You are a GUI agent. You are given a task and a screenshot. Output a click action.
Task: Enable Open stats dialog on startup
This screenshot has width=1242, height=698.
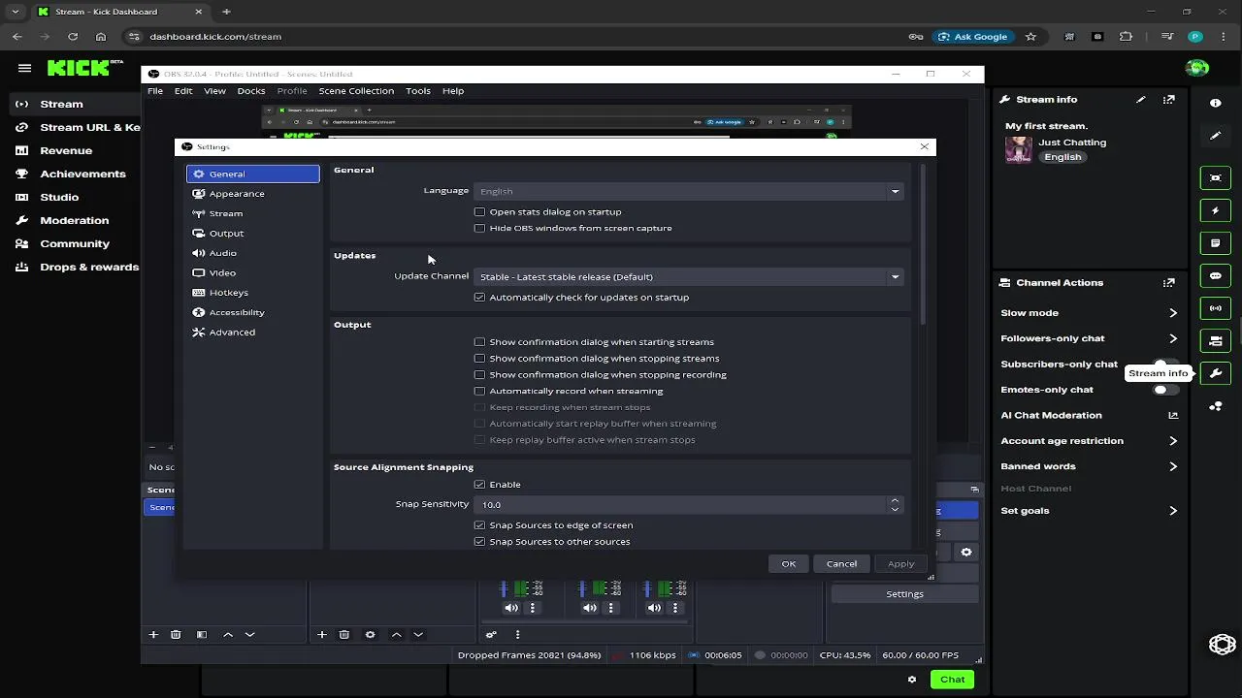(479, 211)
